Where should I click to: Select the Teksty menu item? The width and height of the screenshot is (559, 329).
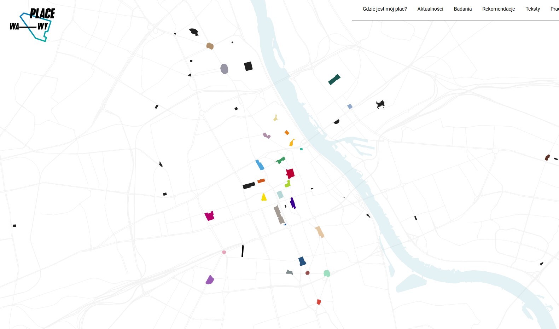click(x=532, y=9)
